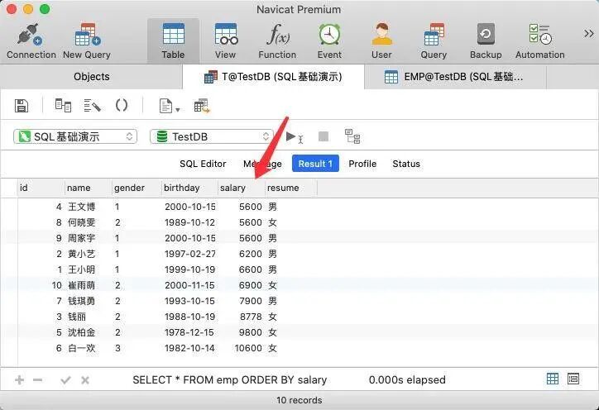Click the birthday cell 1978-12-15
The height and width of the screenshot is (410, 599).
tap(189, 332)
